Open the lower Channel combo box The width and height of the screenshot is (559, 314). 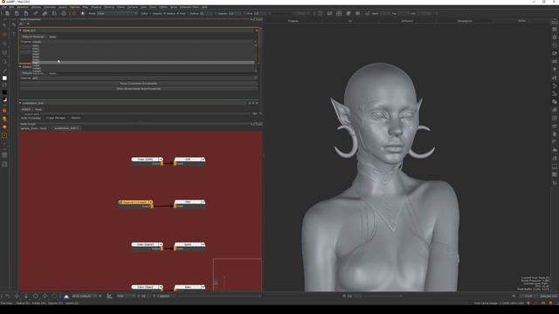pos(144,78)
